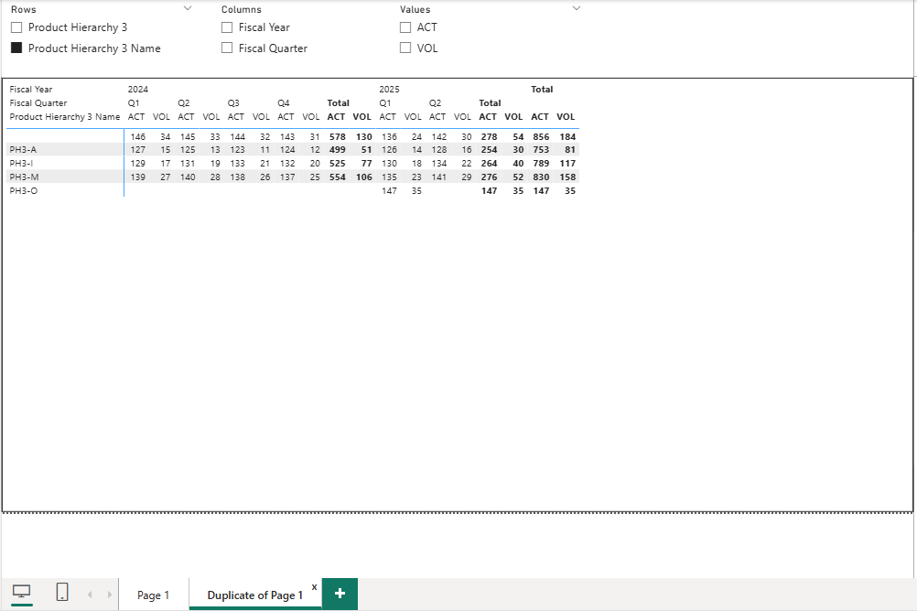This screenshot has height=611, width=917.
Task: Toggle the ACT values checkbox
Action: (405, 27)
